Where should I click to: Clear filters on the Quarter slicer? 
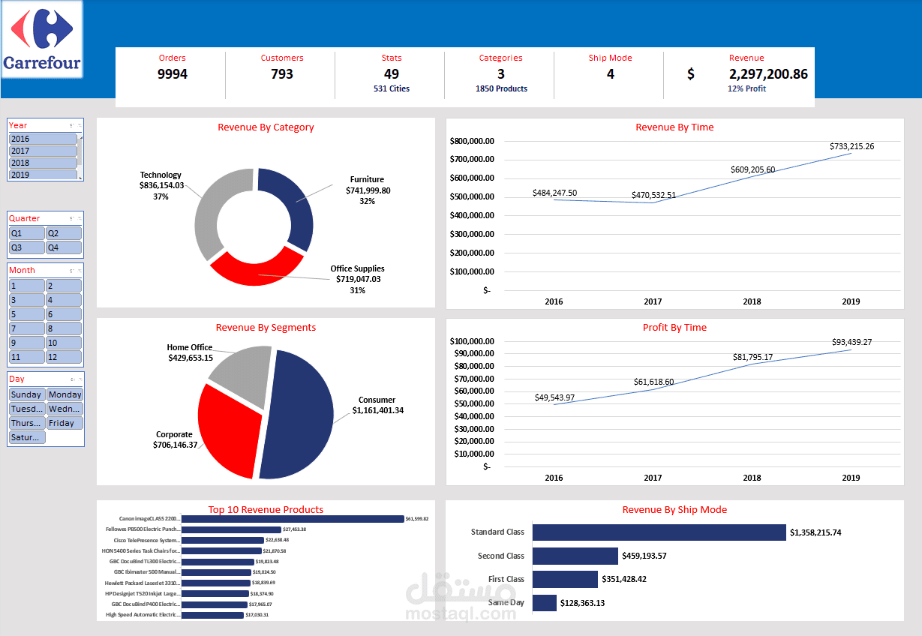(80, 218)
